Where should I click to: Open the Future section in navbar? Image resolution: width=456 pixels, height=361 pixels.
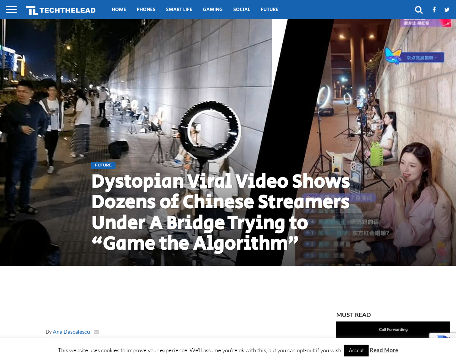[x=269, y=9]
